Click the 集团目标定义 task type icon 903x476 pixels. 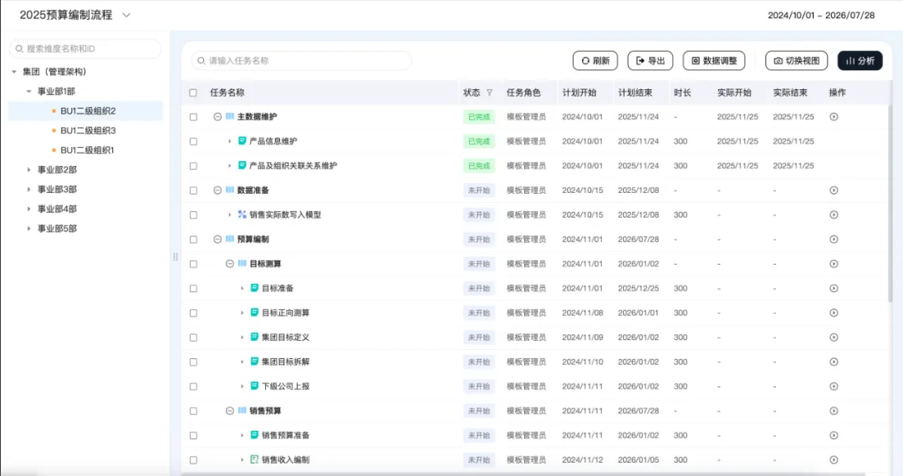pos(254,337)
